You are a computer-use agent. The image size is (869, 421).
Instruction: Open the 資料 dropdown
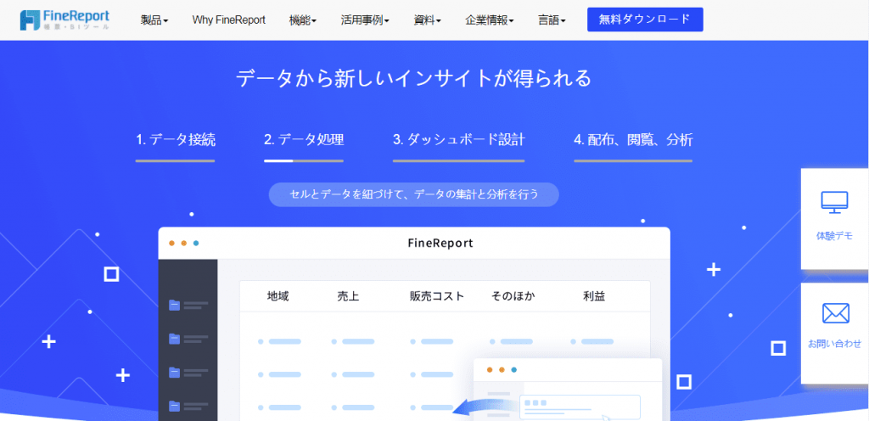[x=428, y=20]
